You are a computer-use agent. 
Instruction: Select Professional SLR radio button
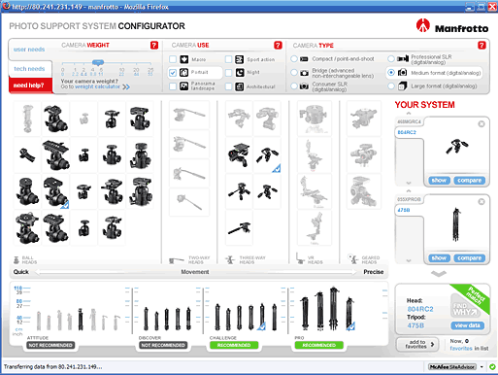coord(391,58)
